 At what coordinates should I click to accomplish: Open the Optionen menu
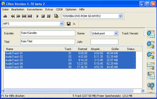pyautogui.click(x=71, y=9)
